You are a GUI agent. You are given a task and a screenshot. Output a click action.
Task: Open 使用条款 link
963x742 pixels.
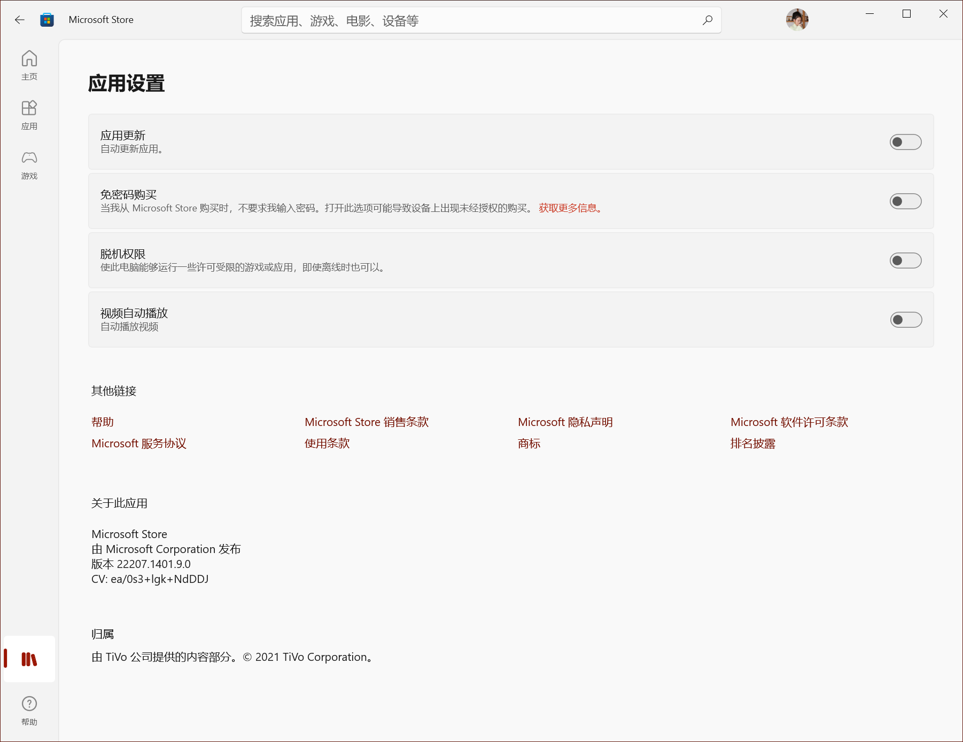(327, 444)
